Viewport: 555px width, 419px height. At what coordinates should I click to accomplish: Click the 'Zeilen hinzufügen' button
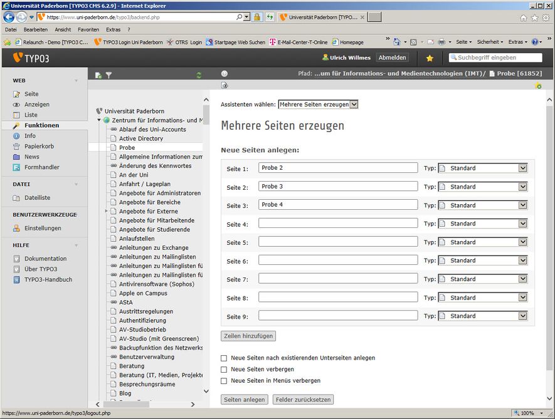[x=248, y=336]
